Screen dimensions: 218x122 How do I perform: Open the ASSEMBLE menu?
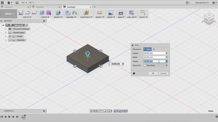71,17
